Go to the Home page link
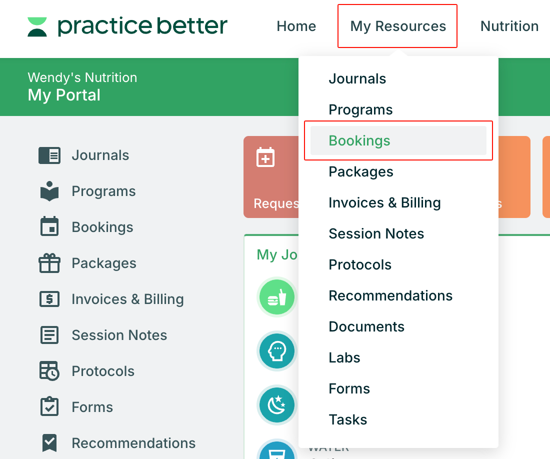 (x=296, y=26)
